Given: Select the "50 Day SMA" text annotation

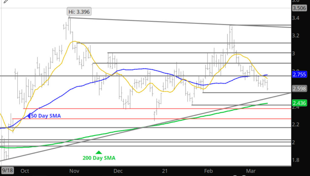Looking at the screenshot, I should [46, 116].
